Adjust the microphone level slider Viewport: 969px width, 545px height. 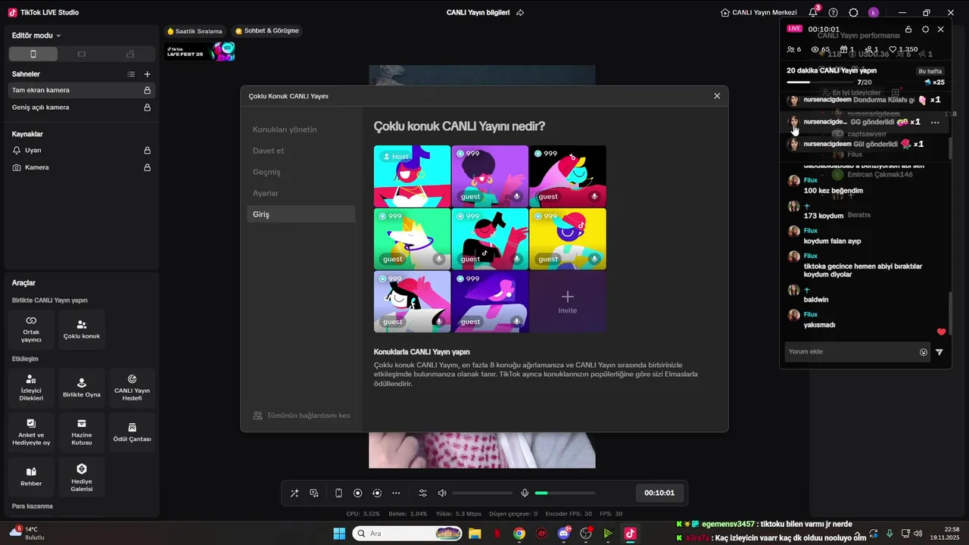[564, 493]
